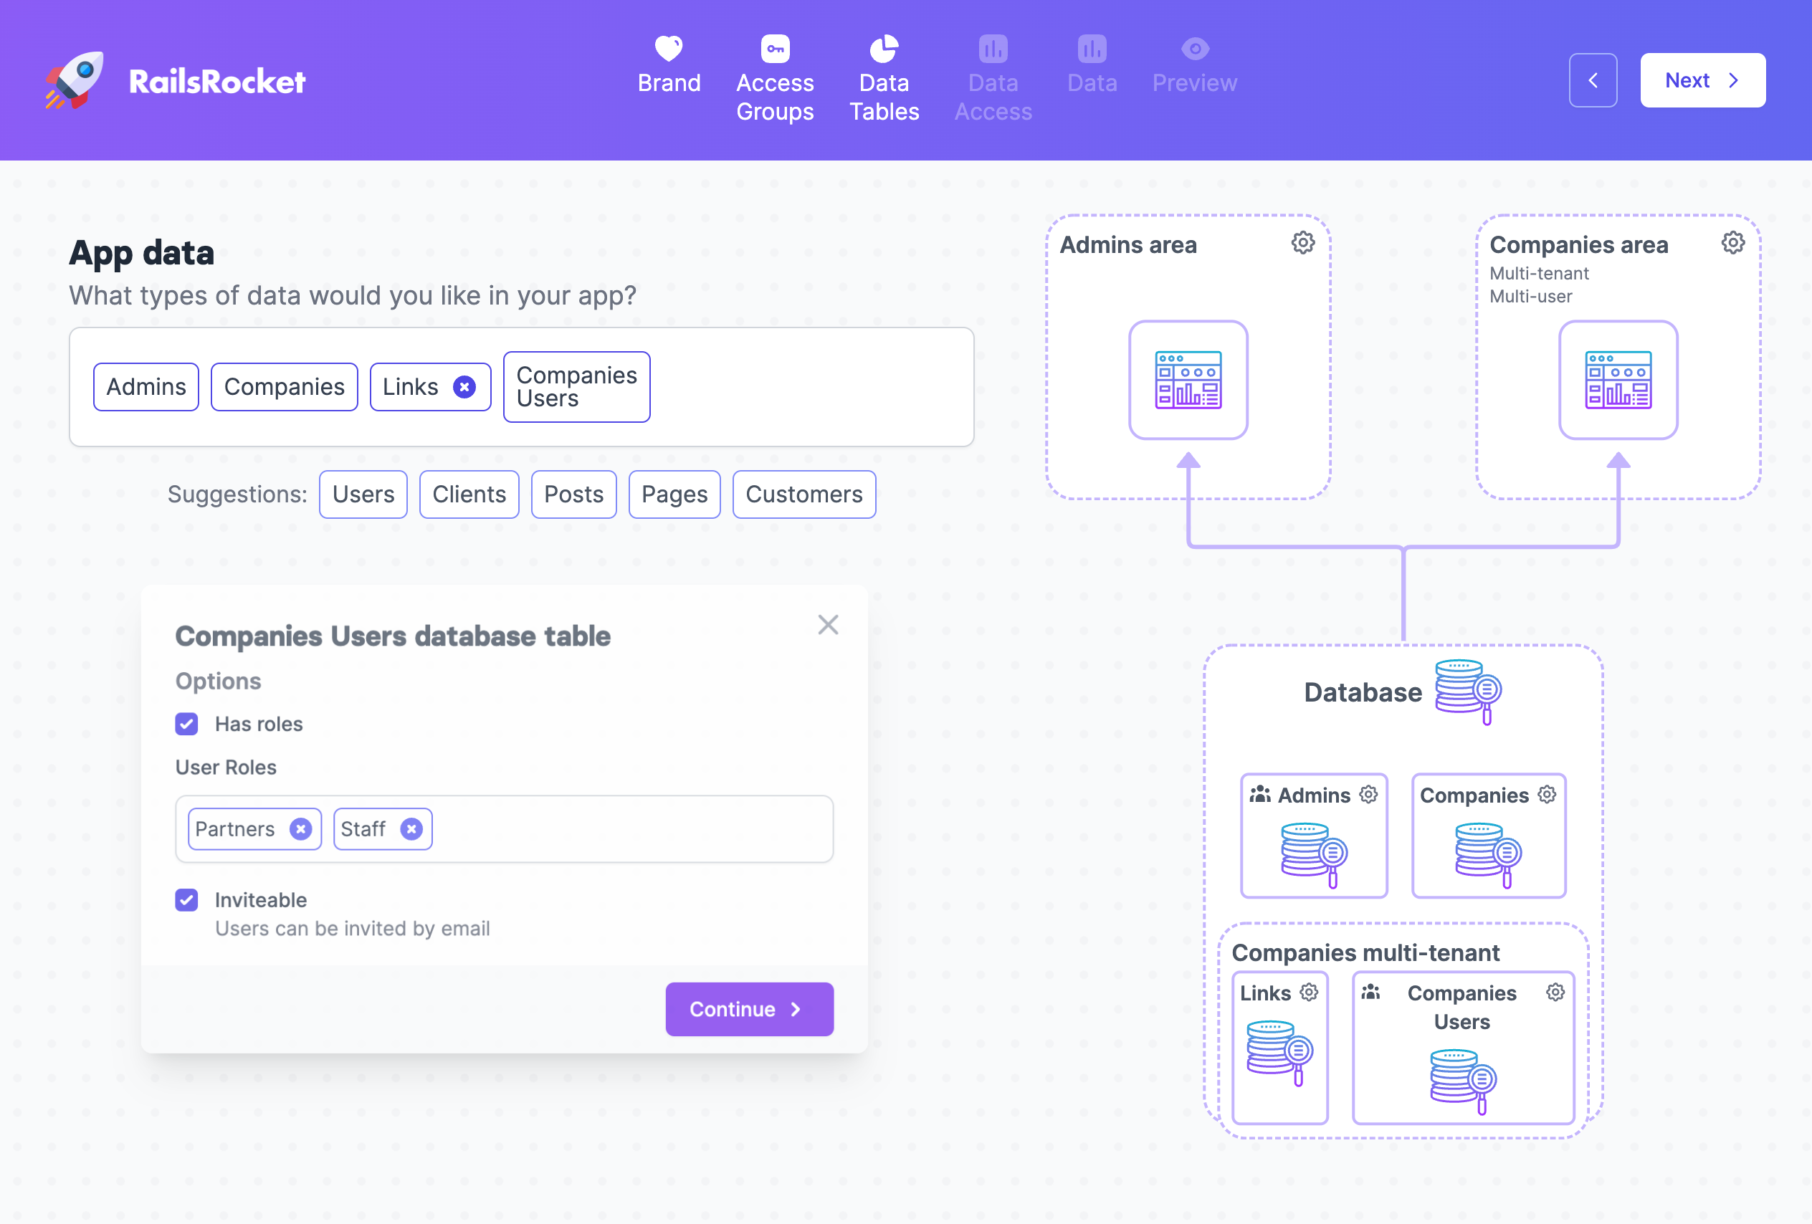The image size is (1812, 1224).
Task: Toggle the Inviteable checkbox
Action: 186,901
